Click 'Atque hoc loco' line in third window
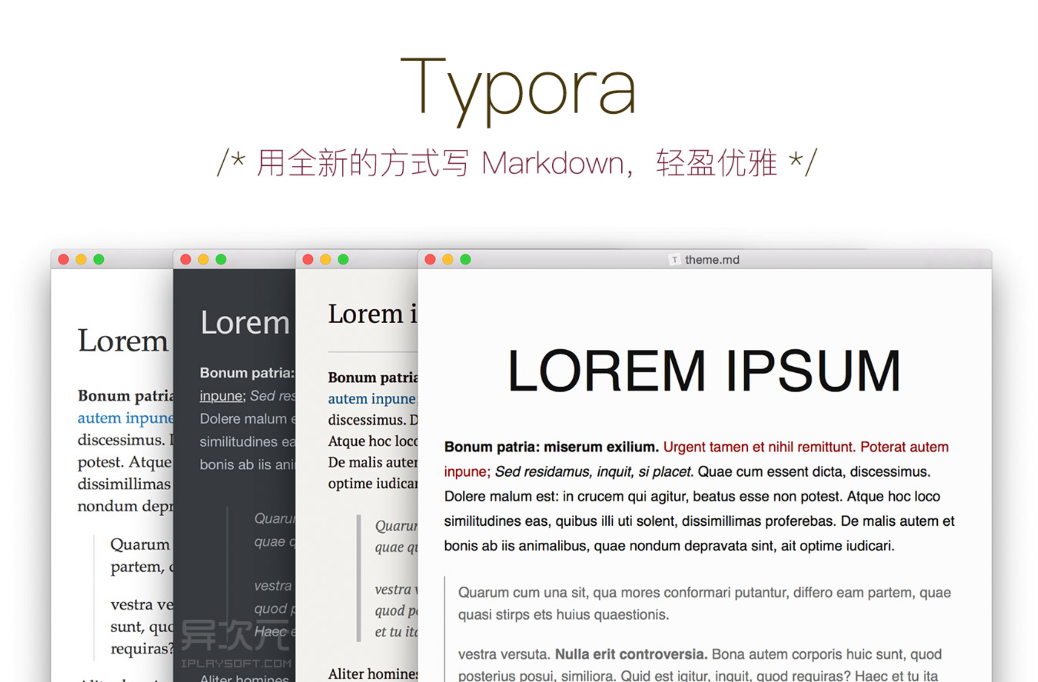Image resolution: width=1038 pixels, height=682 pixels. tap(373, 441)
